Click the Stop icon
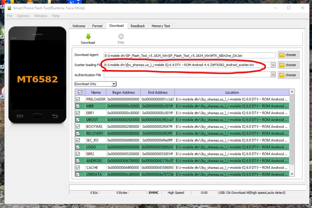 click(x=121, y=36)
